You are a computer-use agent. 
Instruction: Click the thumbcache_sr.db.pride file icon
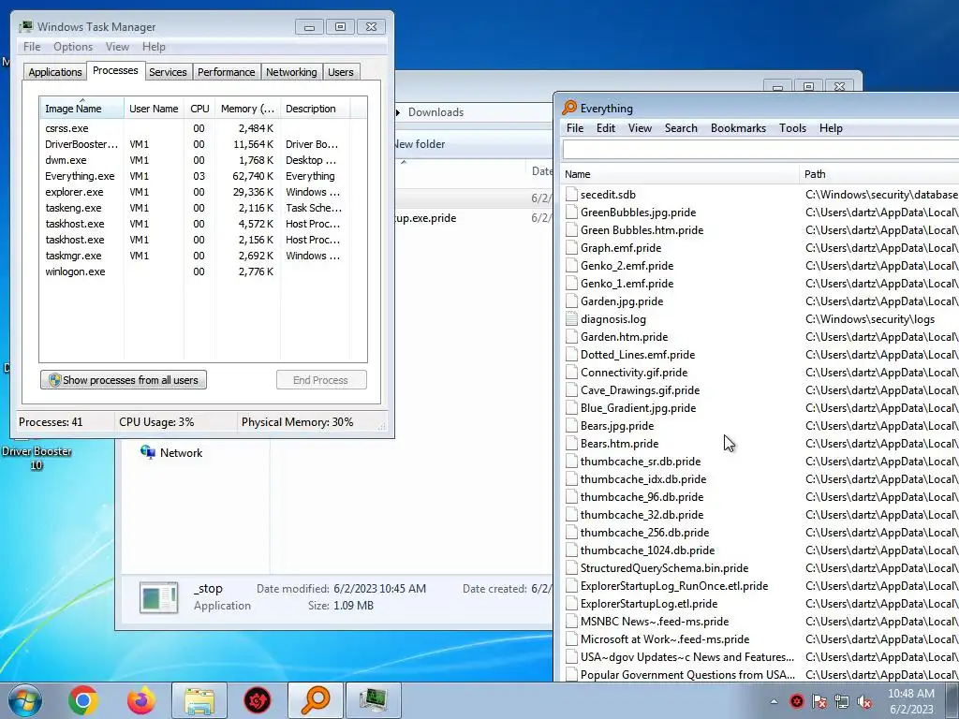click(571, 461)
